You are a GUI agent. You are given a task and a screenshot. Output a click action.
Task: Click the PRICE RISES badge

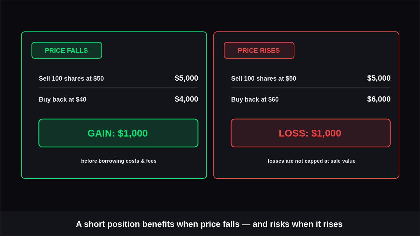pos(259,50)
